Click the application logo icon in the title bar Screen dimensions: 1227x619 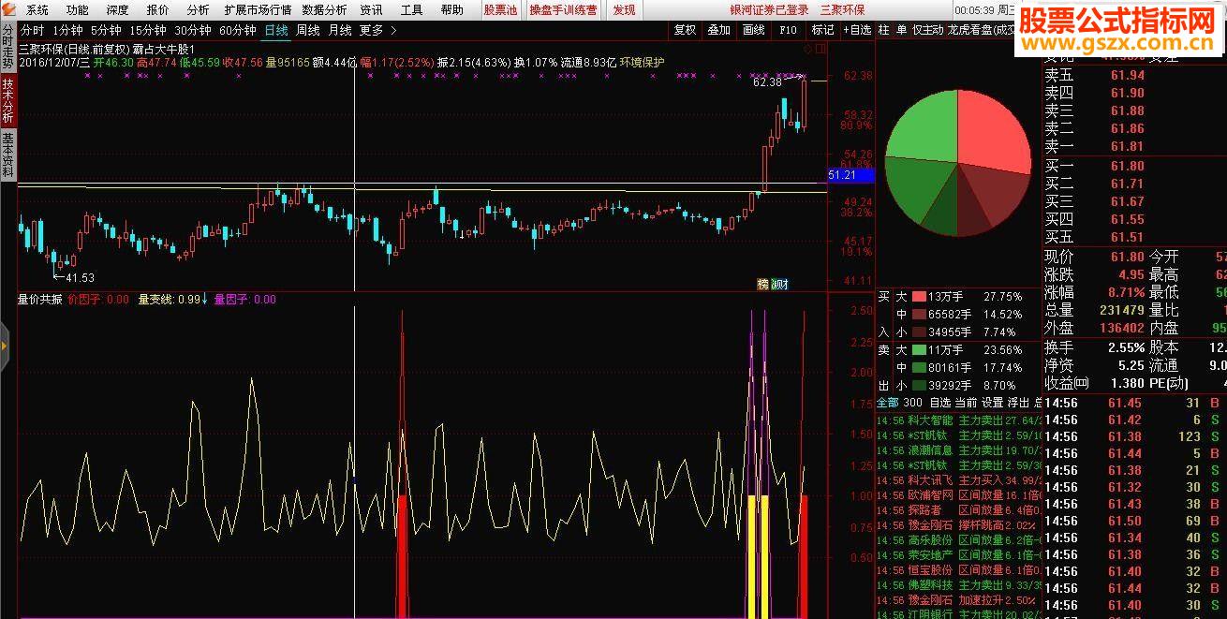point(9,9)
